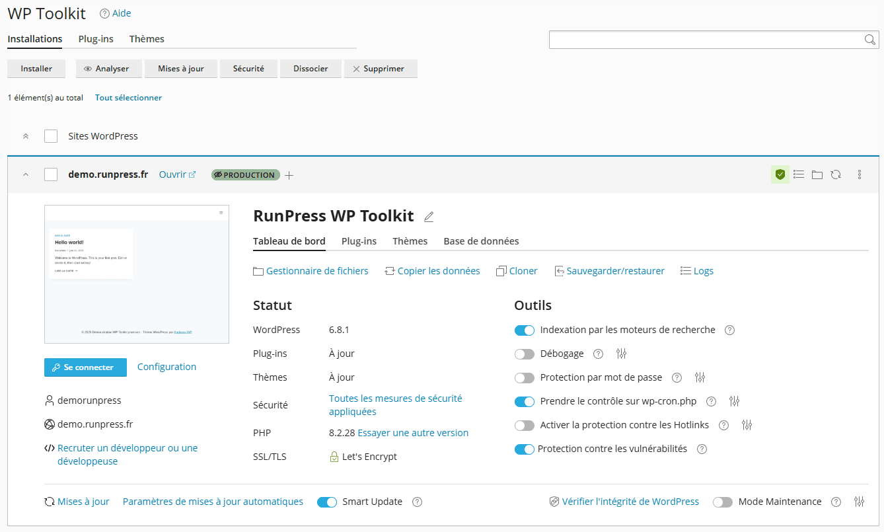The width and height of the screenshot is (884, 532).
Task: Open Mode Maintenance settings sliders icon
Action: tap(859, 502)
